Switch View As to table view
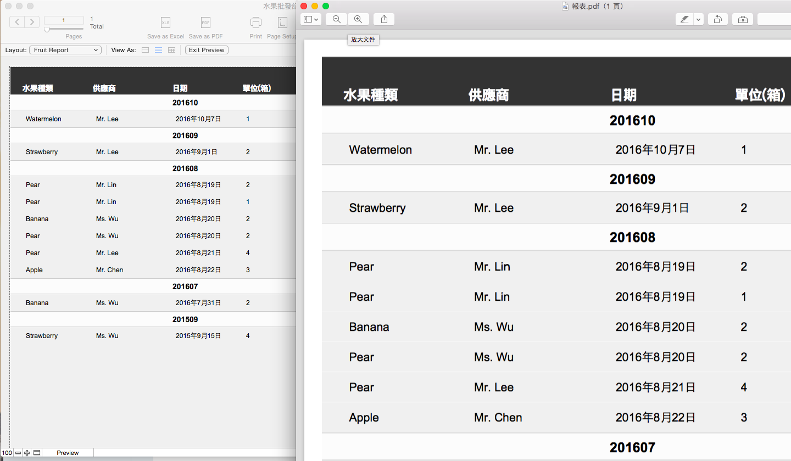Image resolution: width=791 pixels, height=461 pixels. coord(172,50)
